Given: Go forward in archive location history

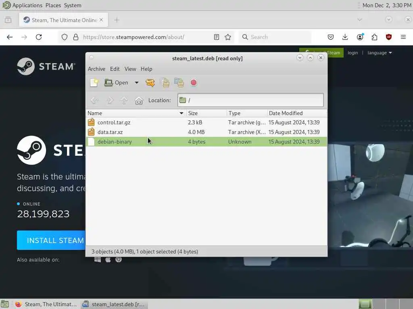Looking at the screenshot, I should point(110,100).
